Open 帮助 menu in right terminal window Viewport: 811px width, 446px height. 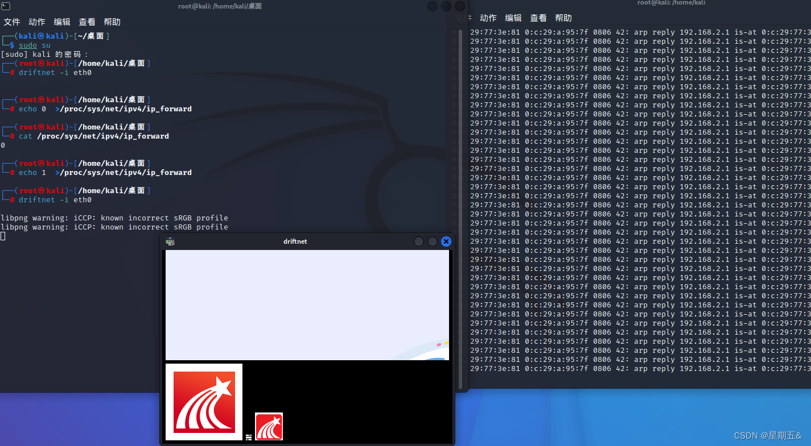tap(563, 18)
